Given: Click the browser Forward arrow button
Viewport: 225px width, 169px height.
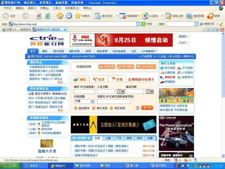Looking at the screenshot, I should 26,16.
